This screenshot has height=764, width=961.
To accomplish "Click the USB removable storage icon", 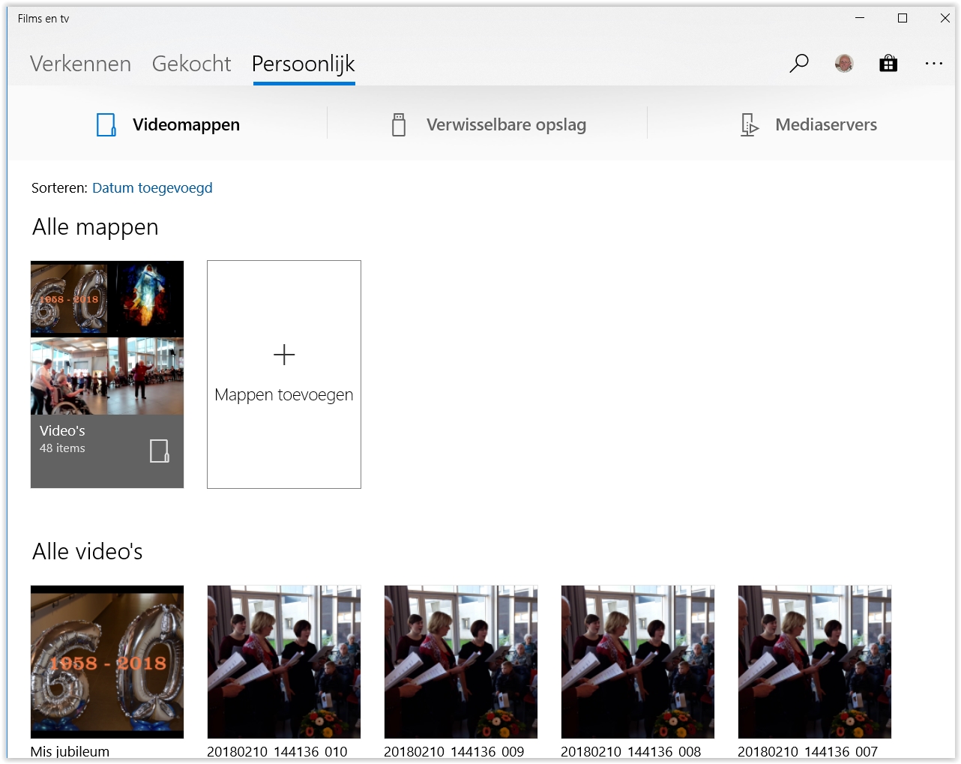I will tap(399, 124).
